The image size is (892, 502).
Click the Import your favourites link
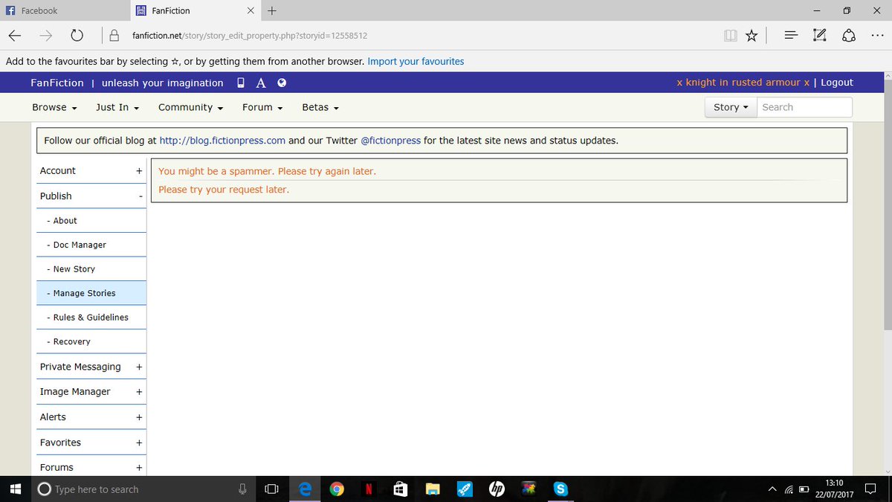pyautogui.click(x=416, y=62)
